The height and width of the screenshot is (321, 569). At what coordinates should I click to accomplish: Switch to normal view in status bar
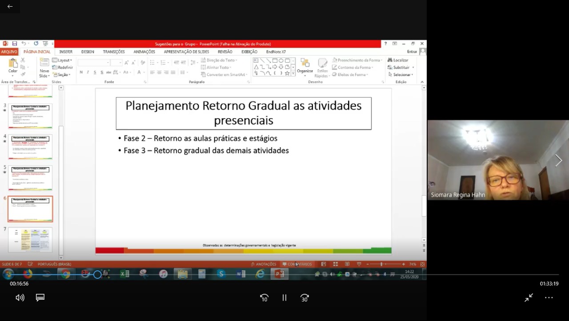pyautogui.click(x=324, y=264)
